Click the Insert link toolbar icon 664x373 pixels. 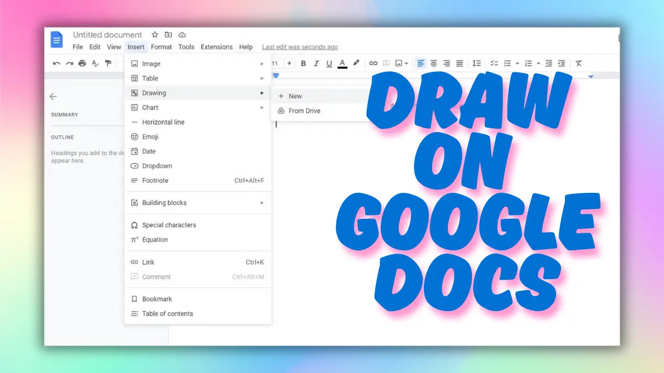click(x=373, y=64)
